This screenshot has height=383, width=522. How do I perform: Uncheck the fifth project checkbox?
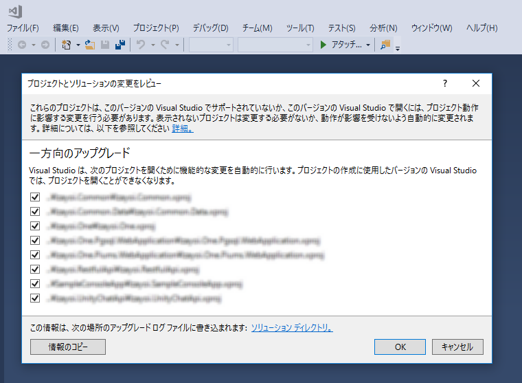tap(35, 254)
